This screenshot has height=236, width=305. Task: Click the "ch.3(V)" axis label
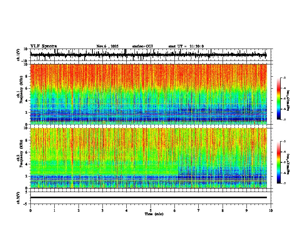click(18, 198)
